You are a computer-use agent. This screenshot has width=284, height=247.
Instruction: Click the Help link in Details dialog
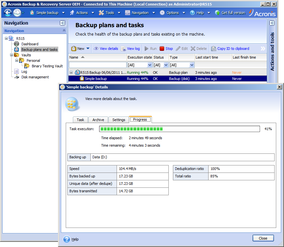[75, 239]
